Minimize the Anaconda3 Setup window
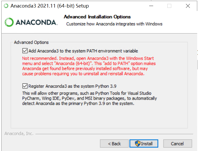 tap(151, 6)
